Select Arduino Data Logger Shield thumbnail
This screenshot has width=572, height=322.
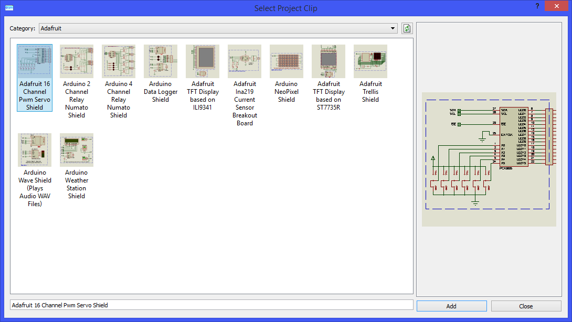161,61
